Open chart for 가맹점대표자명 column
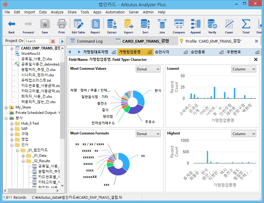The width and height of the screenshot is (264, 203). 114,52
